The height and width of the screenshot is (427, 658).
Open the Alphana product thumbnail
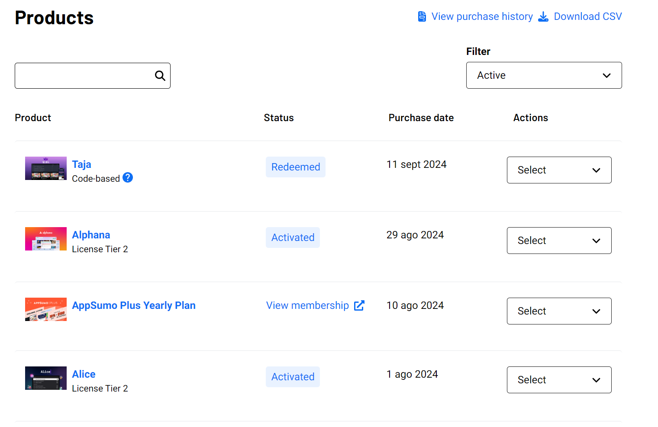pos(46,239)
